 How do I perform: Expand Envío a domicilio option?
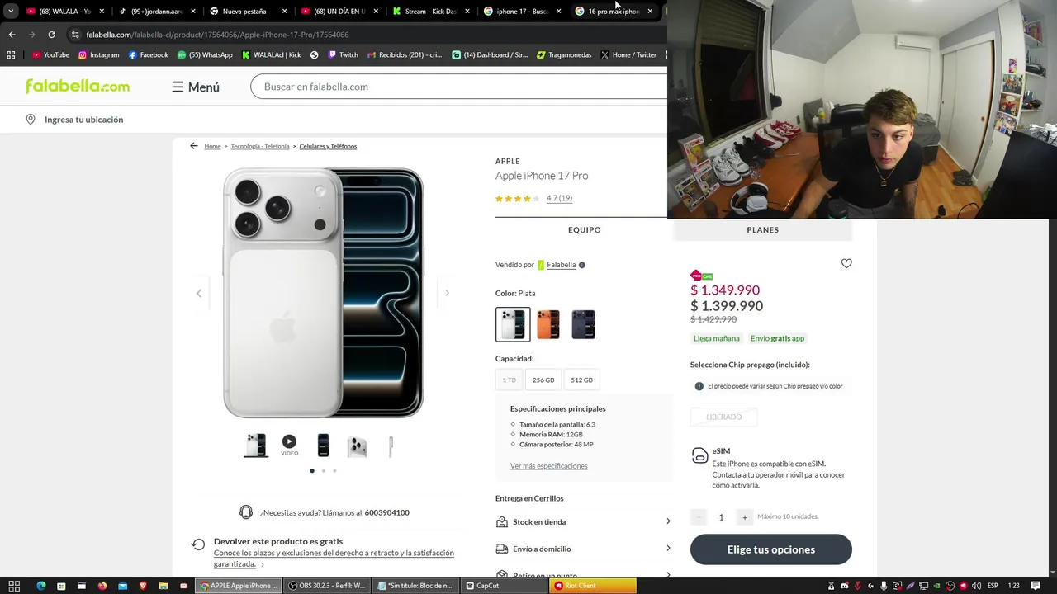(584, 549)
